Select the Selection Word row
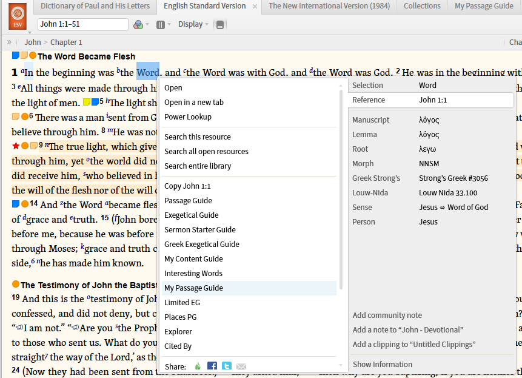The image size is (522, 378). pos(432,86)
